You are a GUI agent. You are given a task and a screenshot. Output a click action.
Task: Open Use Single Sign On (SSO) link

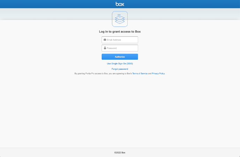120,63
